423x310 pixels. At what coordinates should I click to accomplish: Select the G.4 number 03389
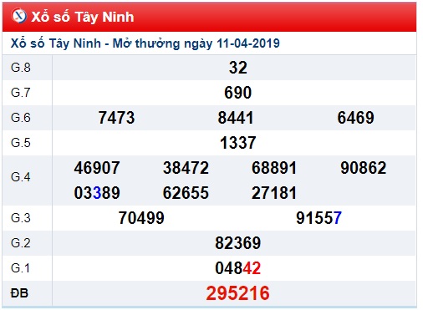coord(97,193)
